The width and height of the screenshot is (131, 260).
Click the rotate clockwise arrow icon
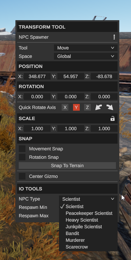coord(110,107)
